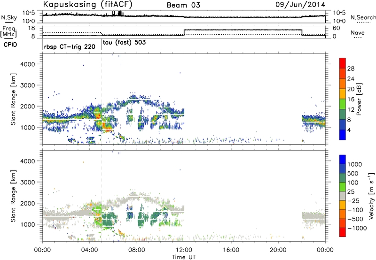This screenshot has width=376, height=260.
Task: Click the dashed CPID change line in power panel
Action: 102,99
